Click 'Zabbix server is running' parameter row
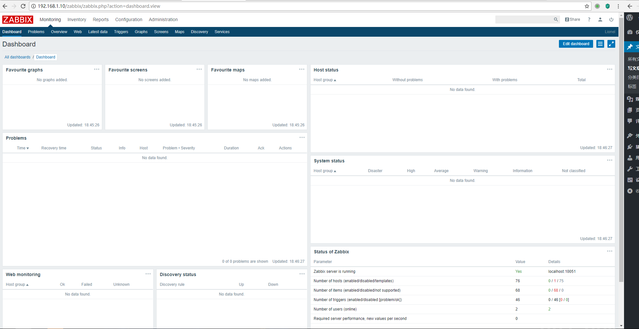 [462, 272]
